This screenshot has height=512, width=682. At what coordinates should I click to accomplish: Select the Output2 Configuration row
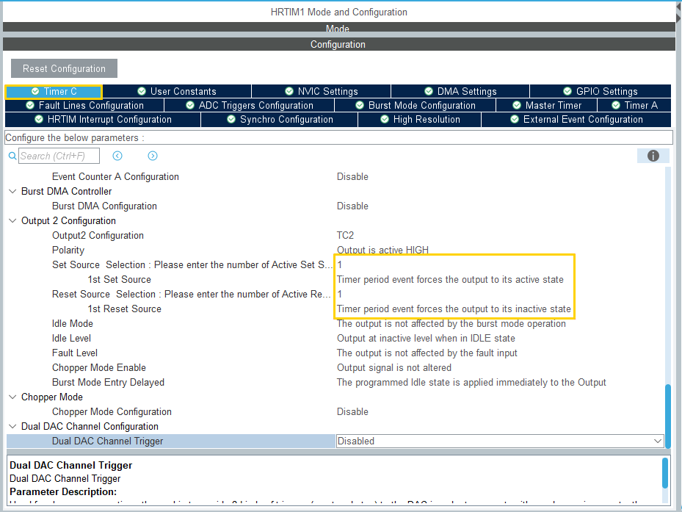(335, 236)
